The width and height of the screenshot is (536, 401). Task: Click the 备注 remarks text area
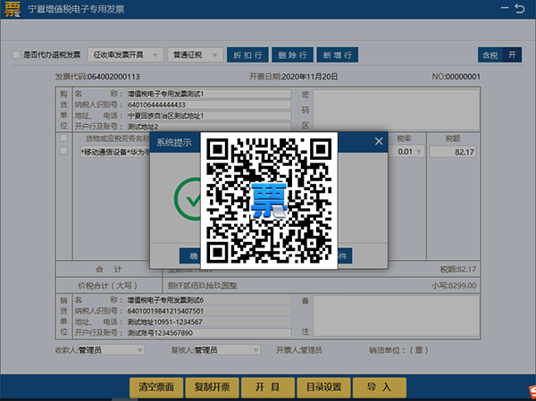[397, 316]
